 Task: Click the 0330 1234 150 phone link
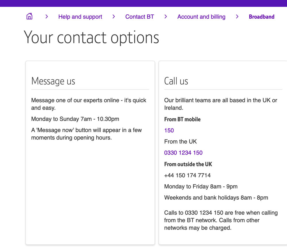click(x=183, y=152)
